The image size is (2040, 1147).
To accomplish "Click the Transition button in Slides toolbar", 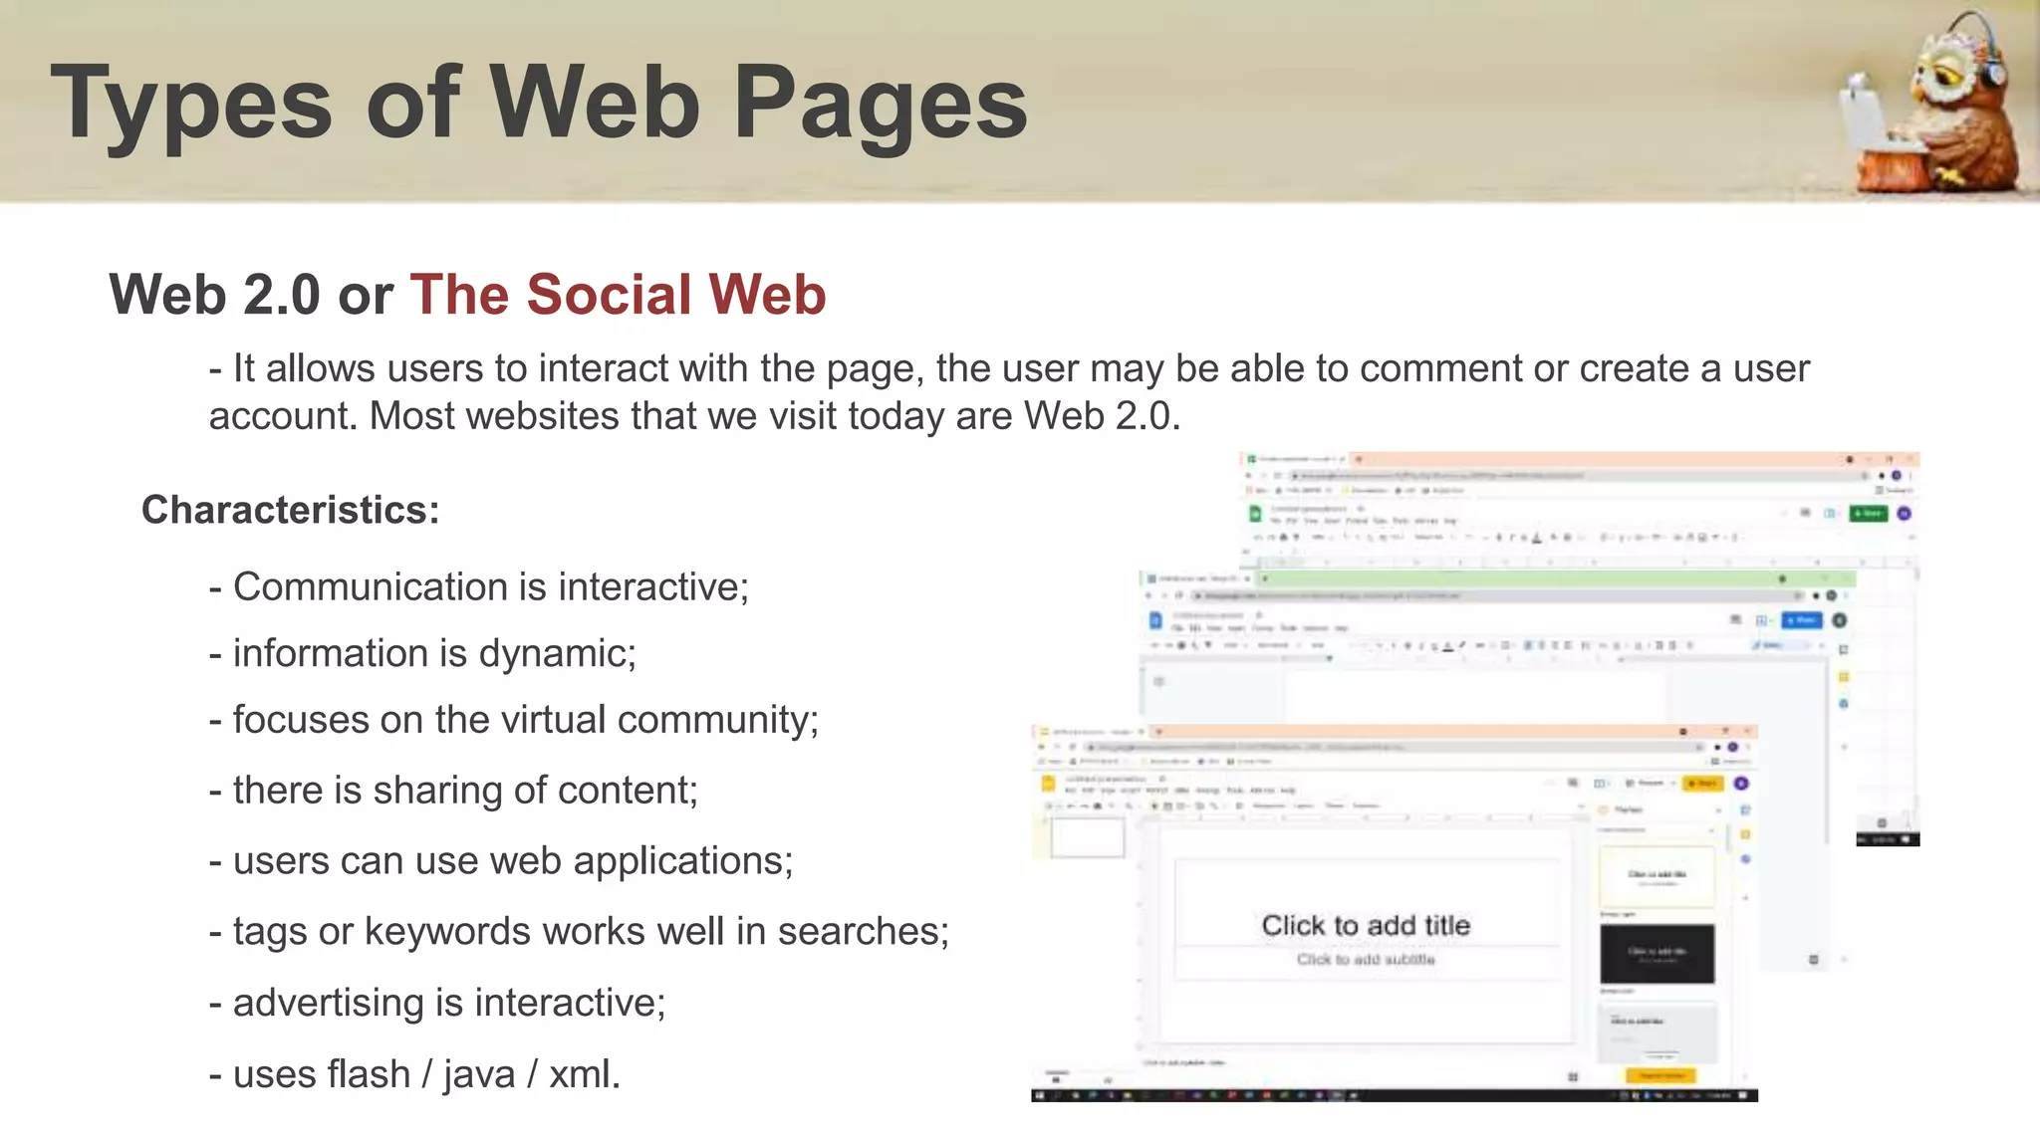I will click(1366, 805).
